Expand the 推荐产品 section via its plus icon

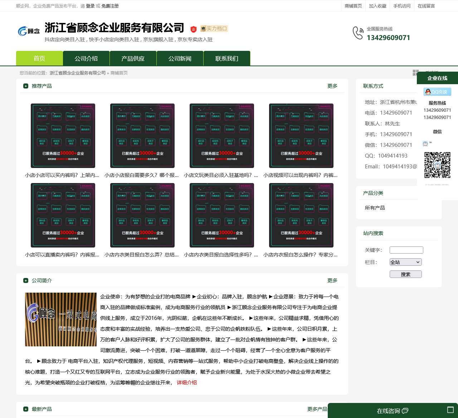(25, 86)
